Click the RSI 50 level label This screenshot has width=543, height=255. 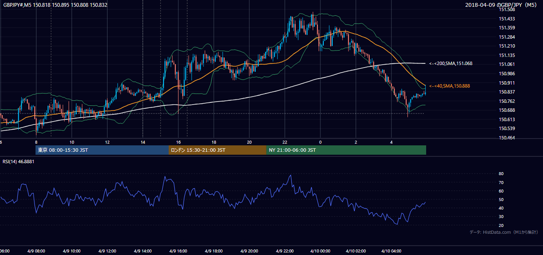(x=501, y=199)
